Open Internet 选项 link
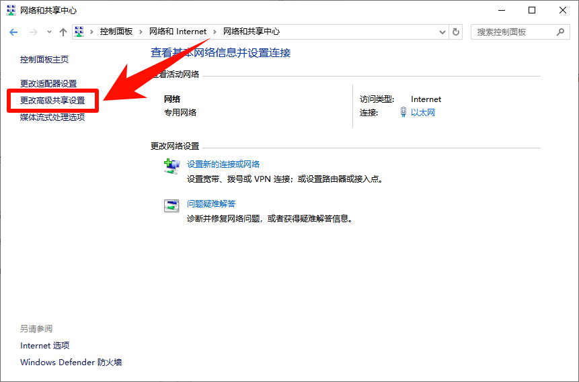The width and height of the screenshot is (579, 382). click(x=44, y=346)
